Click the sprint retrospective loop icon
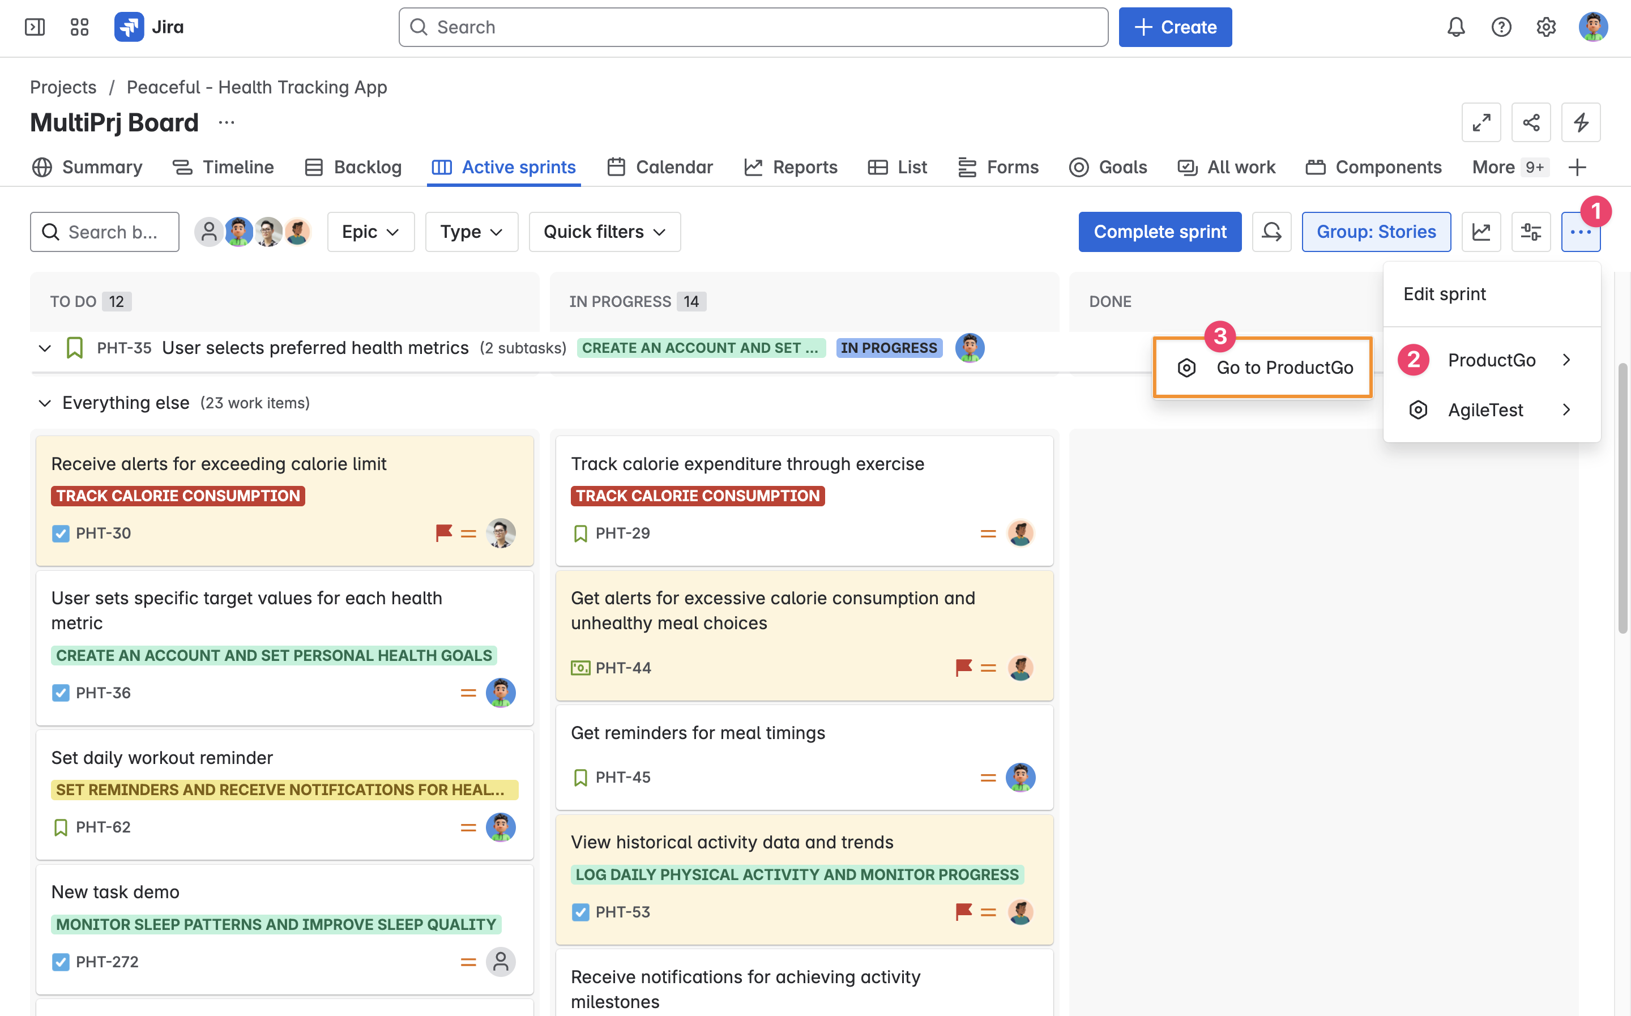Viewport: 1631px width, 1016px height. coord(1271,232)
